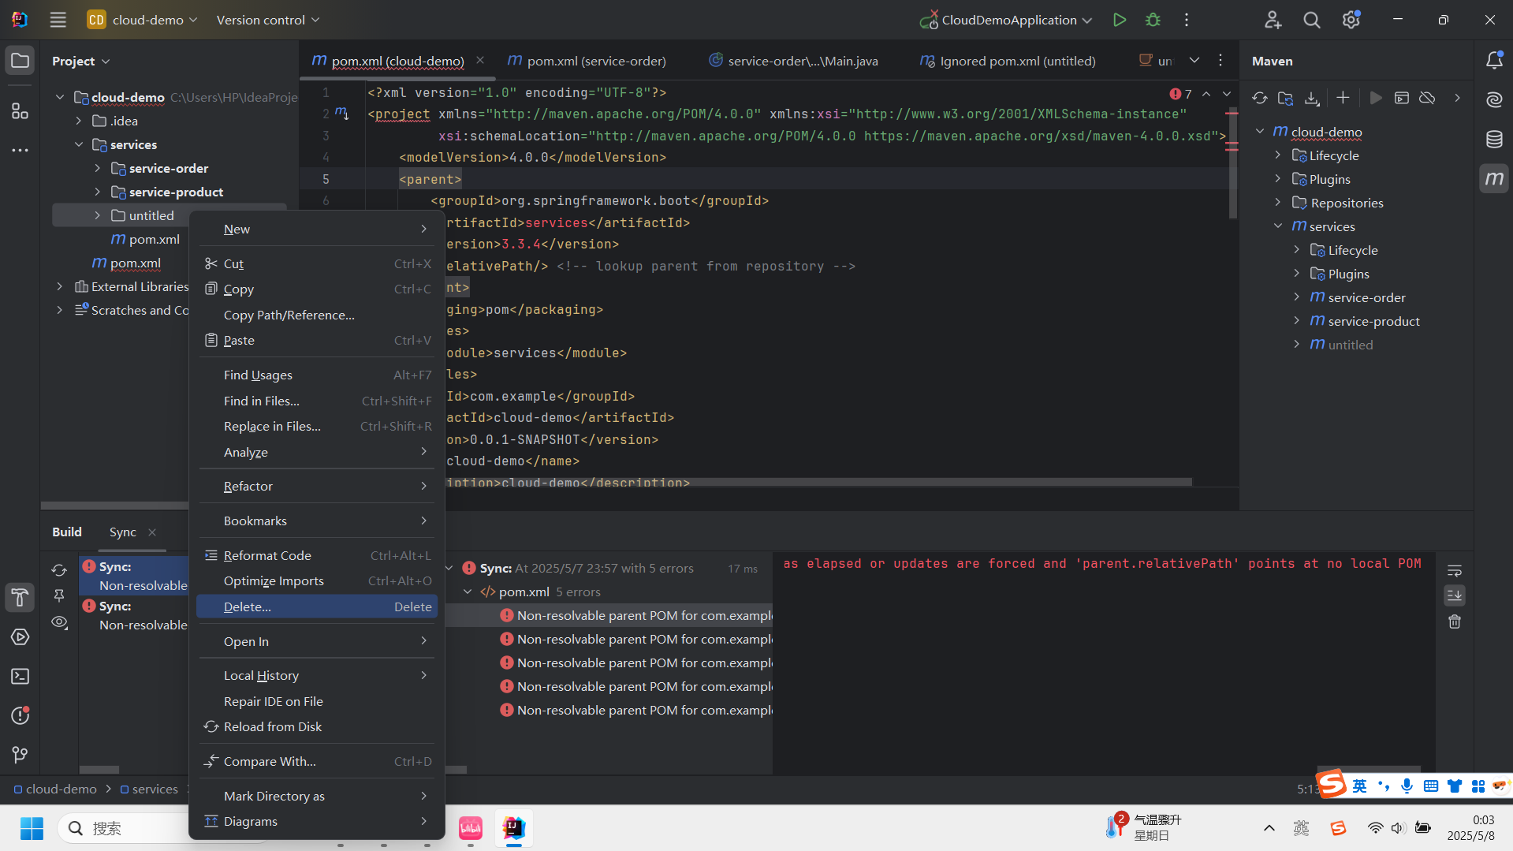
Task: Open the Services tool window icon
Action: [20, 637]
